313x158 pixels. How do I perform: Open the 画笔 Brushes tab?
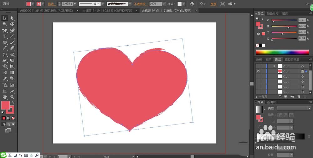tap(269, 59)
